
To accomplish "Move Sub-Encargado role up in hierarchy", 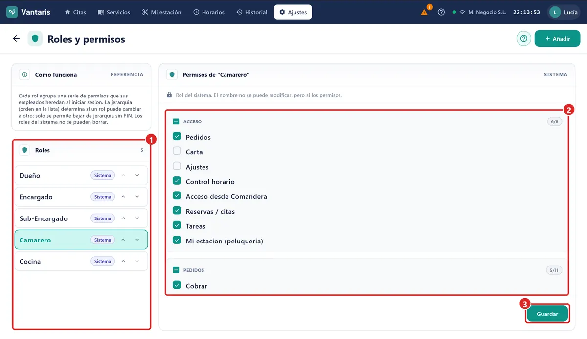I will coord(123,218).
